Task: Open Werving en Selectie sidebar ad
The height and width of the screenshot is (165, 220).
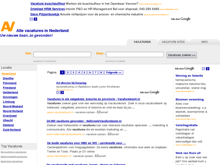Action: (189, 76)
